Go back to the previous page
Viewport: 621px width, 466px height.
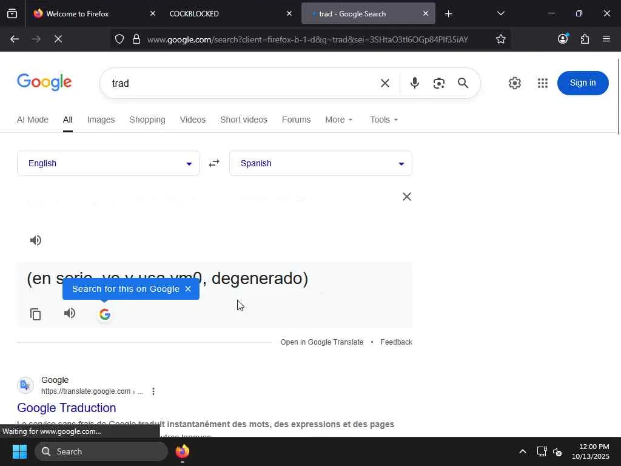15,39
